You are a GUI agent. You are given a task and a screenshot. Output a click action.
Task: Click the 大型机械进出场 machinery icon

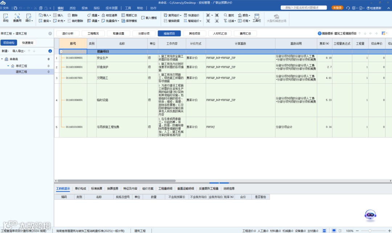(276, 18)
